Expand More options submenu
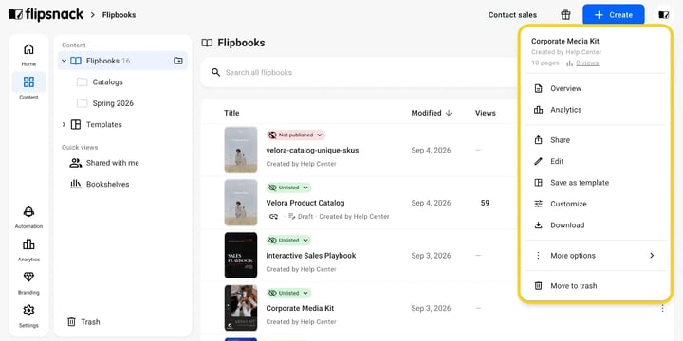 click(595, 256)
